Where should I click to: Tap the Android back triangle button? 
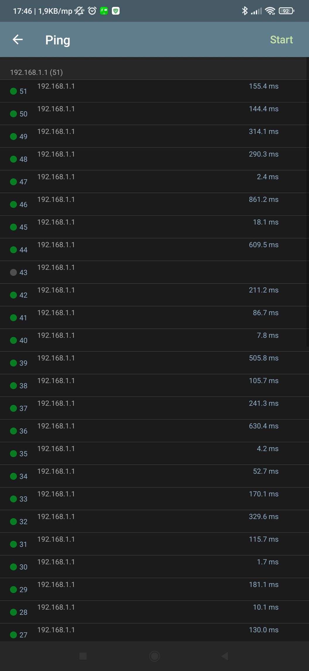[225, 656]
